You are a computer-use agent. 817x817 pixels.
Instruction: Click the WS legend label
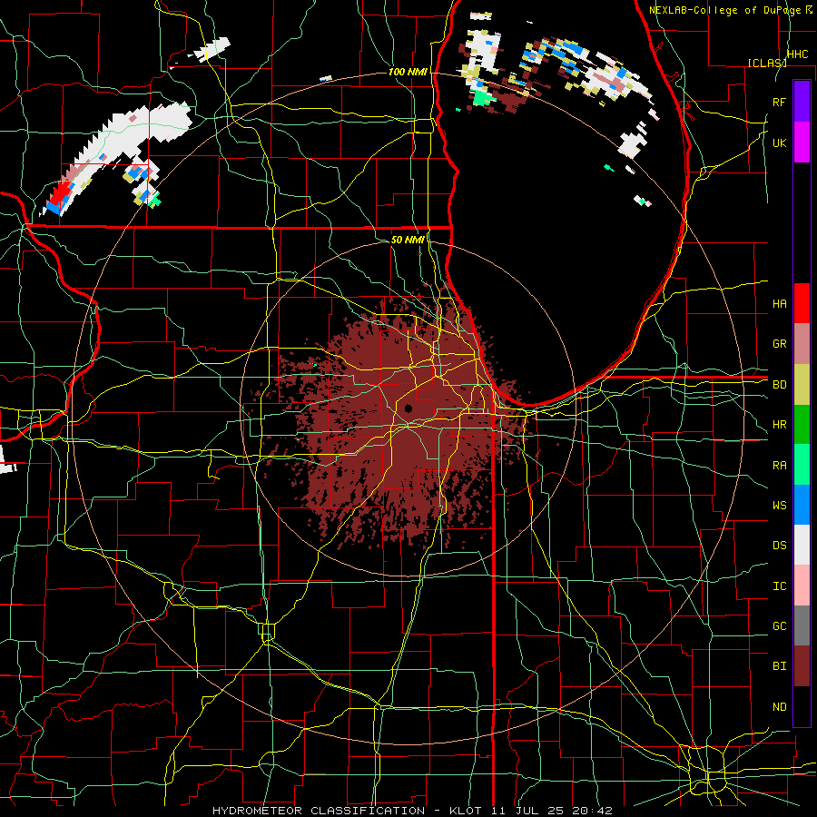click(779, 506)
